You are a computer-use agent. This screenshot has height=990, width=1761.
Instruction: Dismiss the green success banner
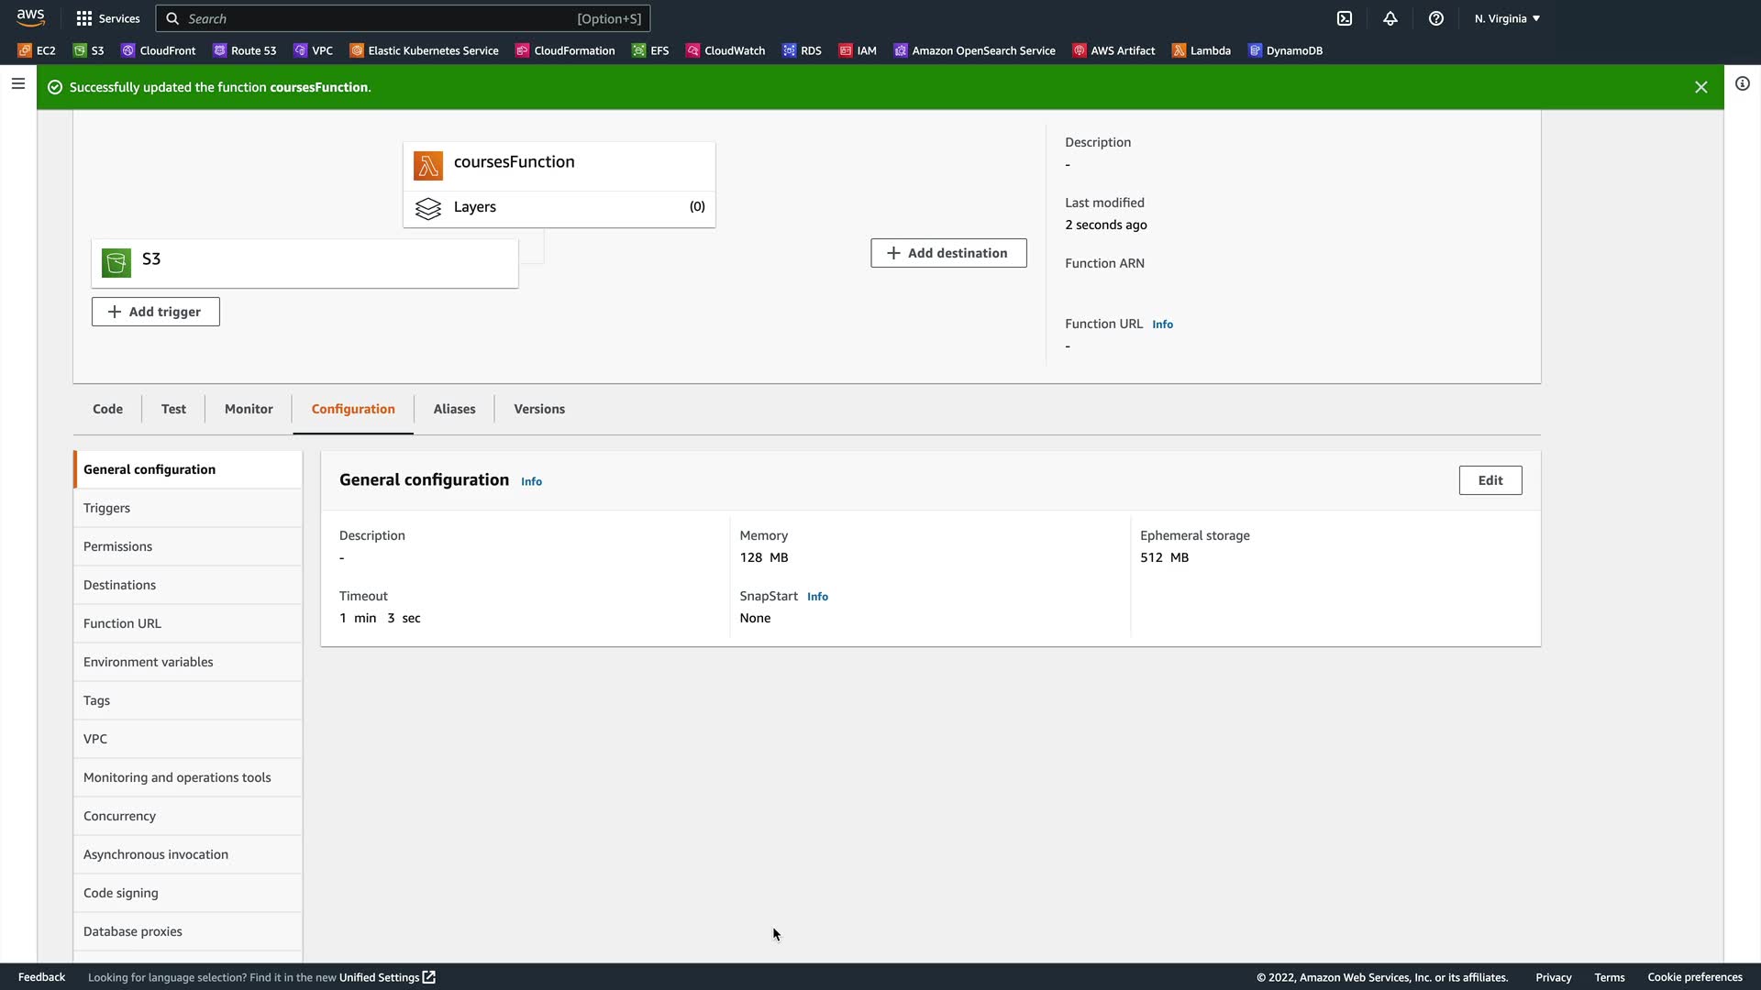(1700, 87)
